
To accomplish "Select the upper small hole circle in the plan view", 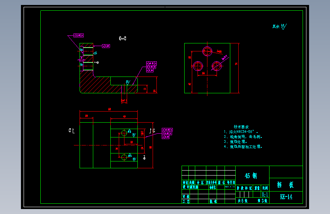I will tap(124, 133).
